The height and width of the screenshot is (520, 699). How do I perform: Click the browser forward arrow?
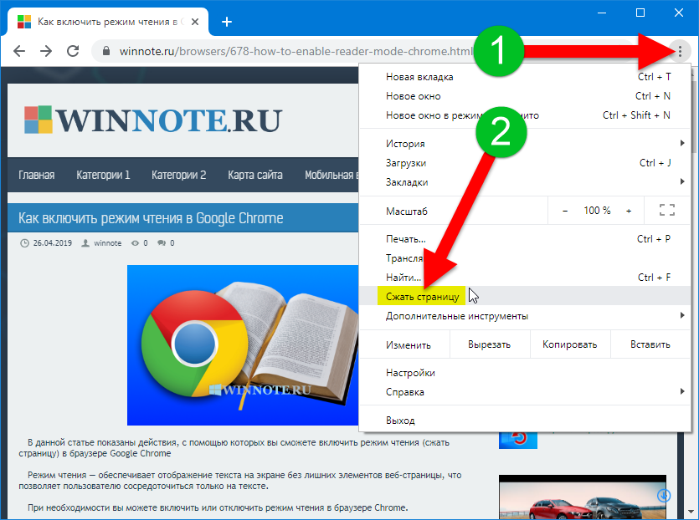[46, 51]
